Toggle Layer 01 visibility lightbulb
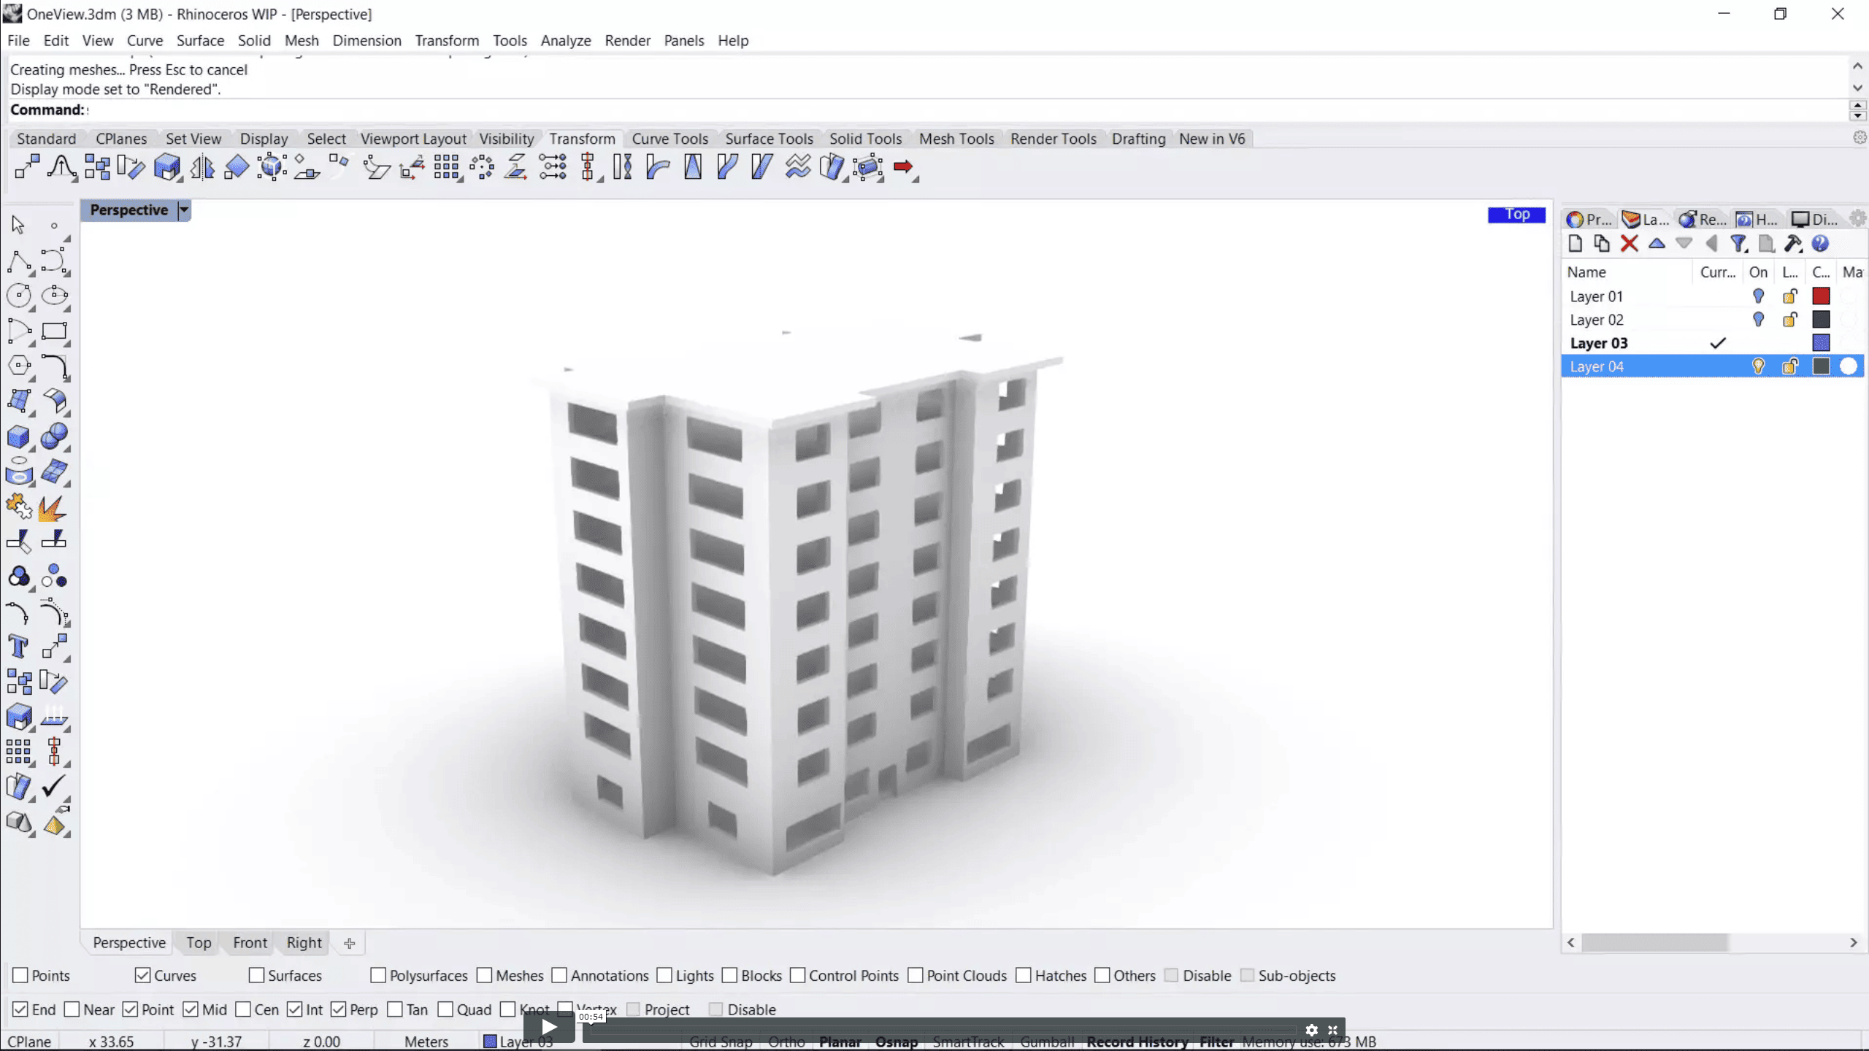Viewport: 1869px width, 1051px height. 1758,296
